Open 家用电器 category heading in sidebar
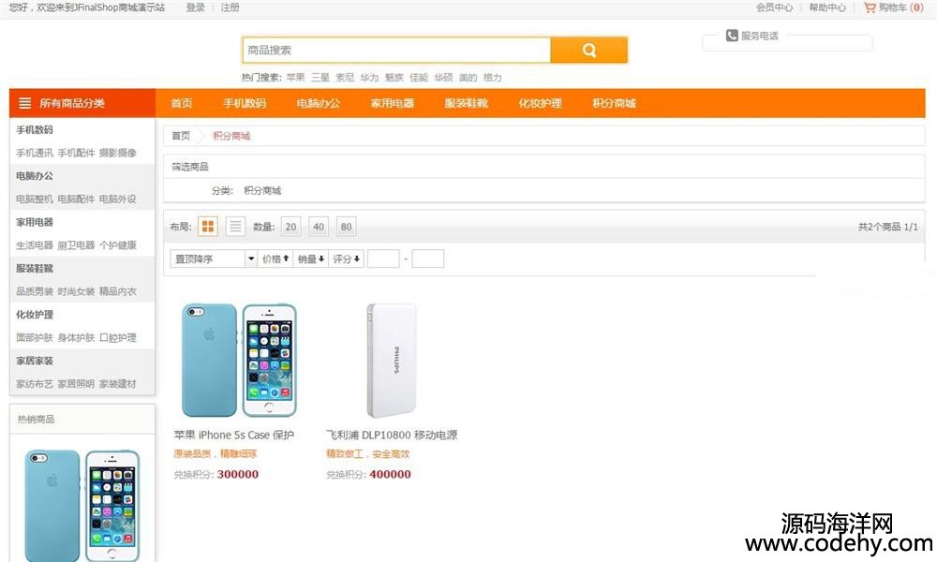Viewport: 937px width, 562px height. point(35,222)
